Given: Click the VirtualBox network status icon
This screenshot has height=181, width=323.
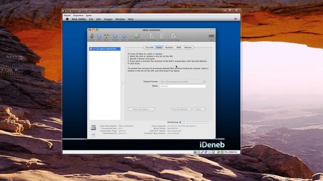Looking at the screenshot, I should (206, 152).
